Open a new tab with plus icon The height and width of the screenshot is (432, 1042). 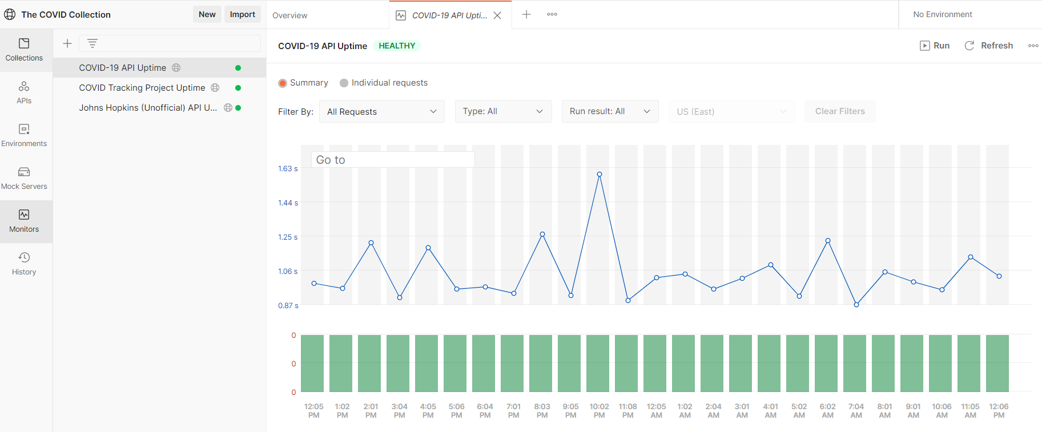pos(526,14)
